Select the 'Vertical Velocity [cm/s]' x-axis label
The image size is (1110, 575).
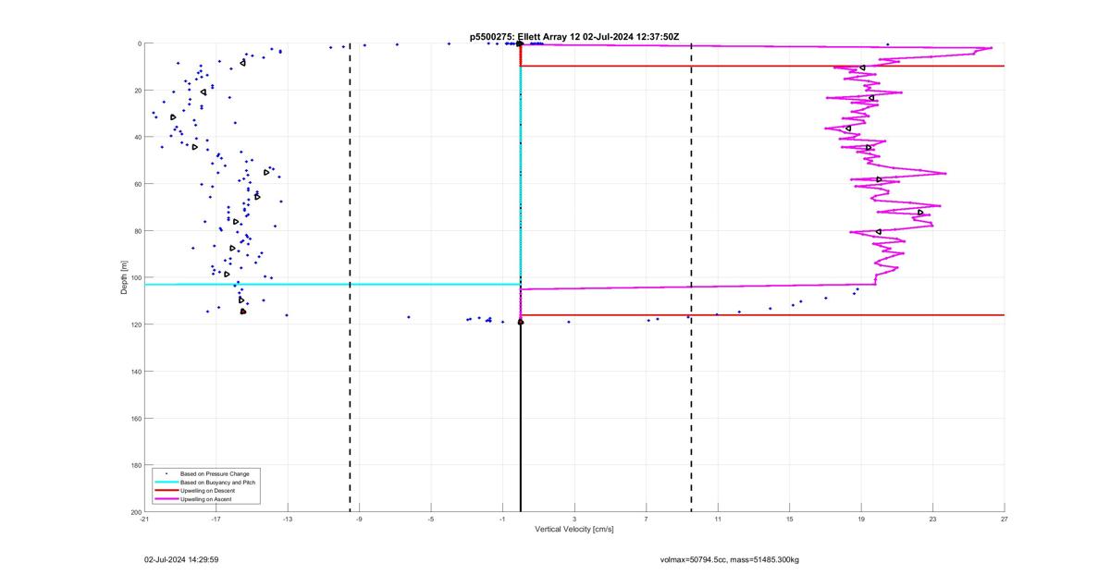(x=573, y=530)
